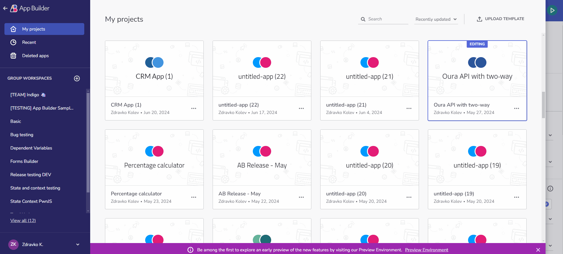The width and height of the screenshot is (563, 254).
Task: Click the back arrow beside App Builder
Action: (x=5, y=8)
